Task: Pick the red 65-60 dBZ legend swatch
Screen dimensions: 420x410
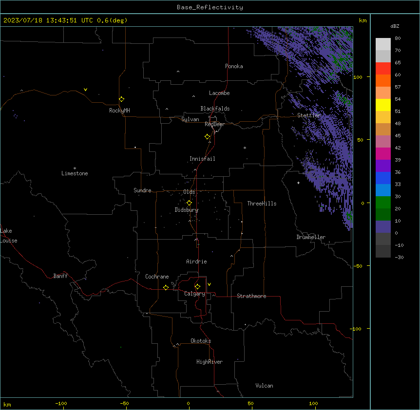Action: (383, 69)
